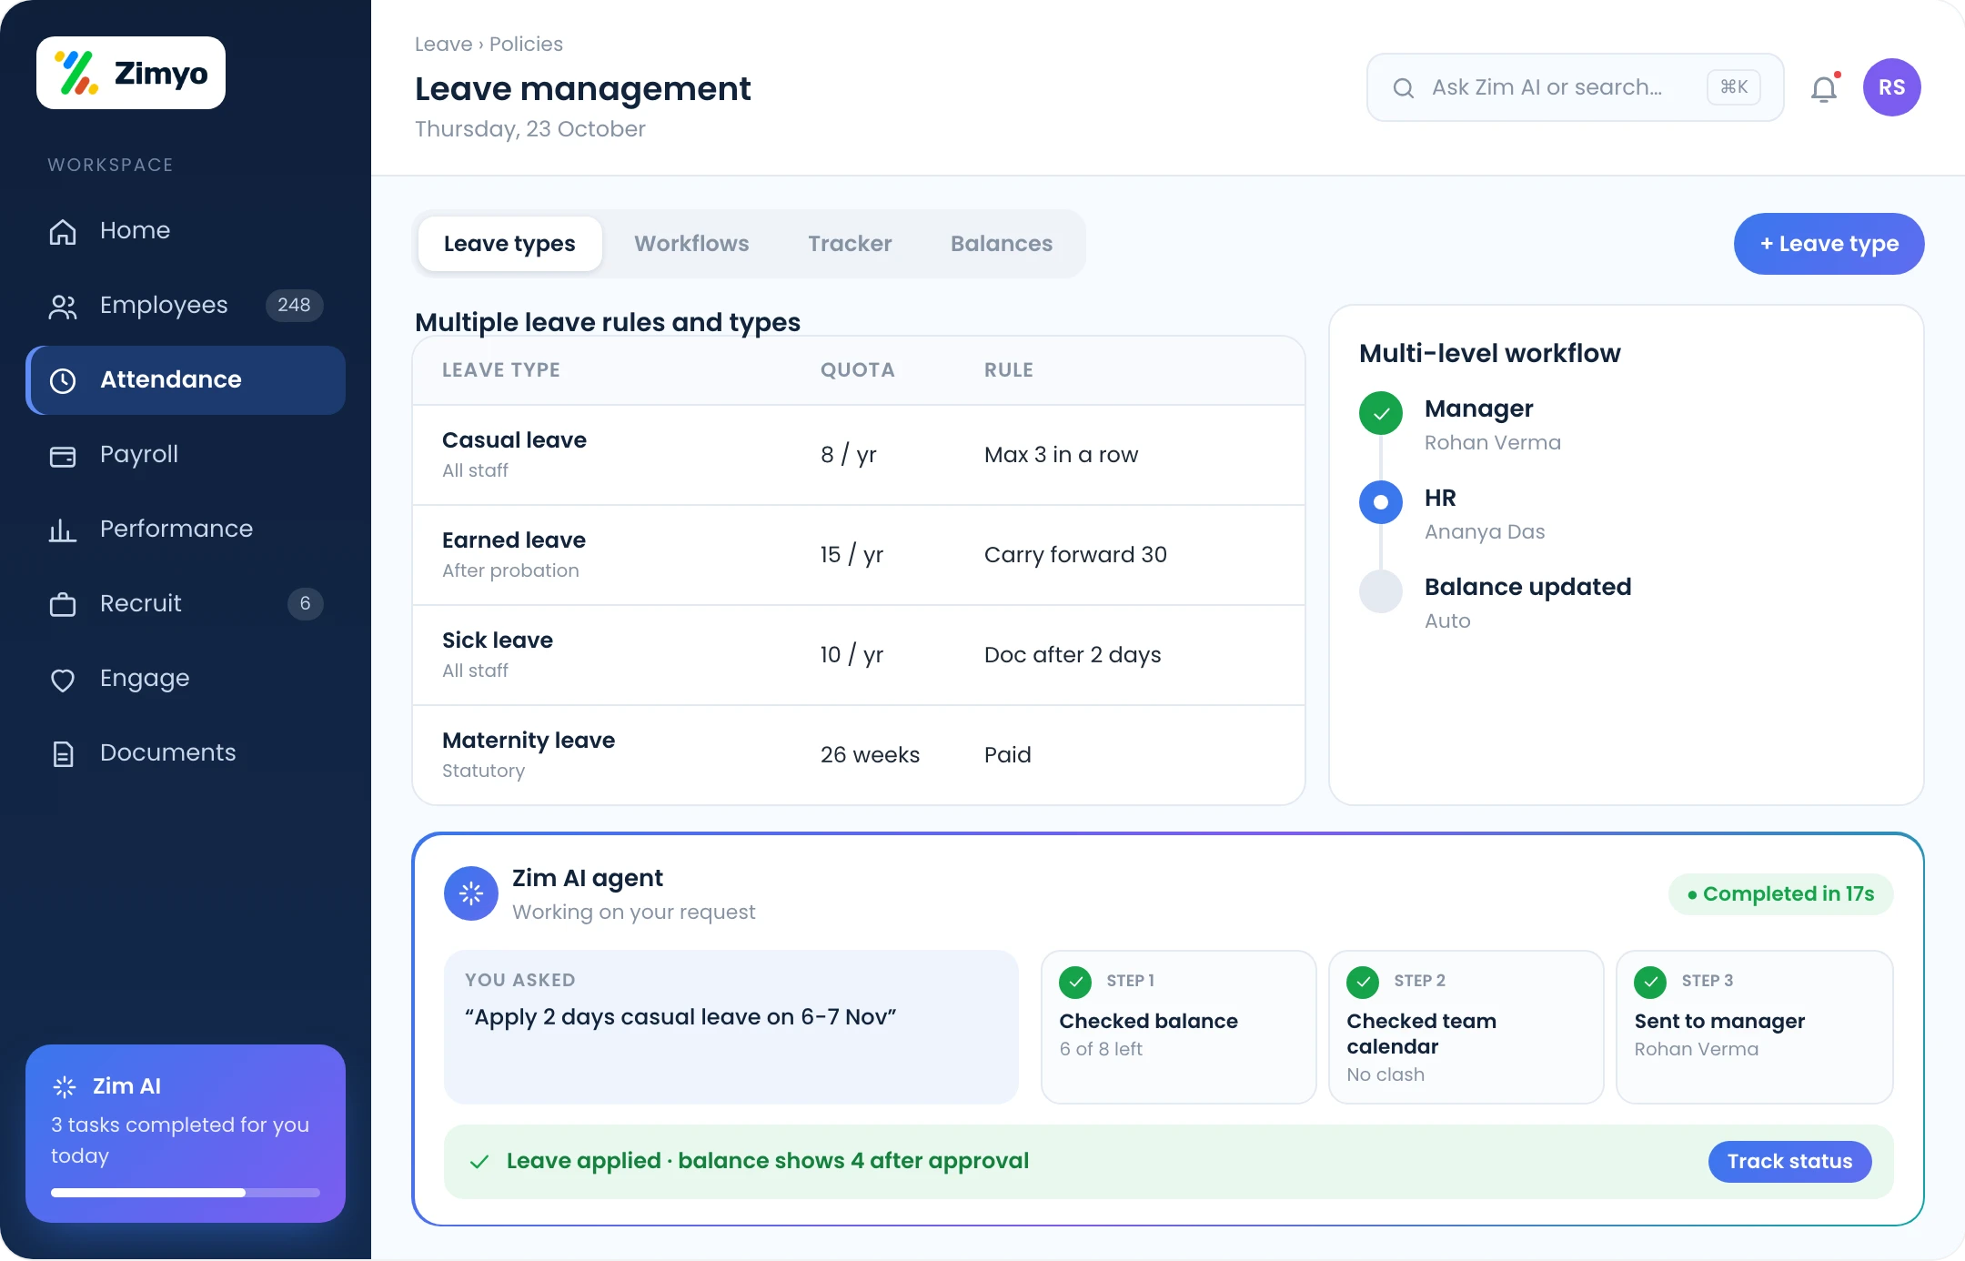Click the Balance updated grey indicator
The image size is (1965, 1261).
[1381, 591]
